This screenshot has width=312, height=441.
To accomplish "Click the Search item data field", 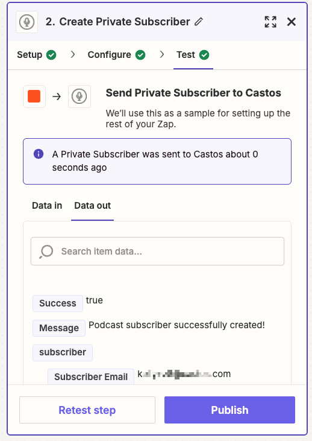I will click(x=158, y=251).
